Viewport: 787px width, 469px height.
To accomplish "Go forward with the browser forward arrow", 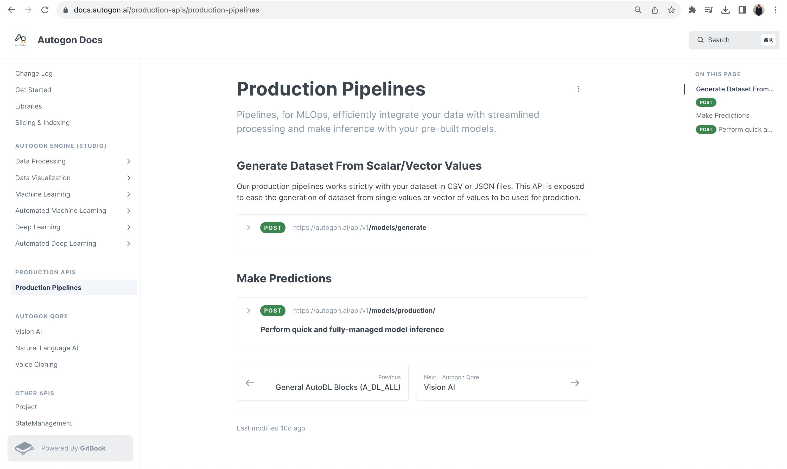I will click(x=28, y=10).
